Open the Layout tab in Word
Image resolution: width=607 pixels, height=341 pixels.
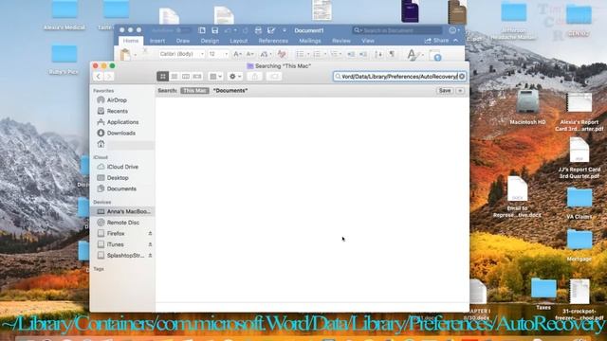pyautogui.click(x=238, y=41)
